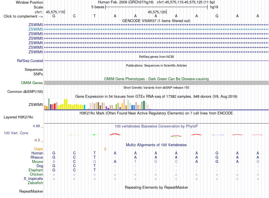This screenshot has height=198, width=269.
Task: Click the 'Human Feb. 2009 (GRCh37/hg19)' header text
Action: 125,2
